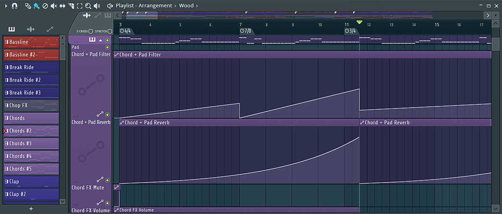The width and height of the screenshot is (502, 214).
Task: Click automation icon on Chord FX Mute track
Action: 100,202
